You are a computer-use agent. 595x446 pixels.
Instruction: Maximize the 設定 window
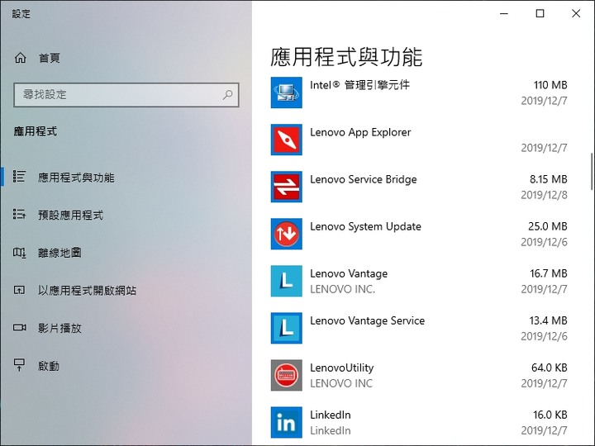pos(540,14)
